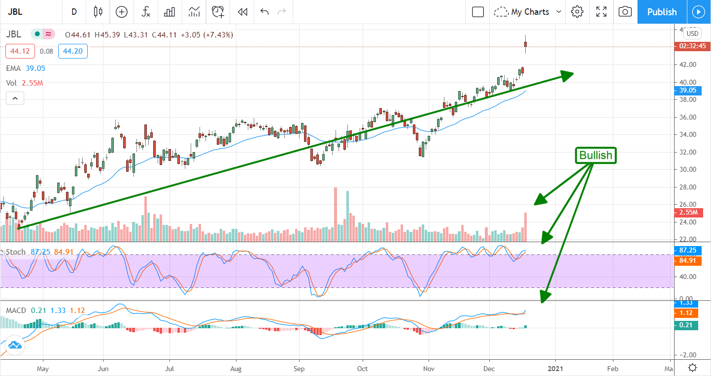Click the 44.12 sell price box
711x376 pixels.
[x=19, y=51]
